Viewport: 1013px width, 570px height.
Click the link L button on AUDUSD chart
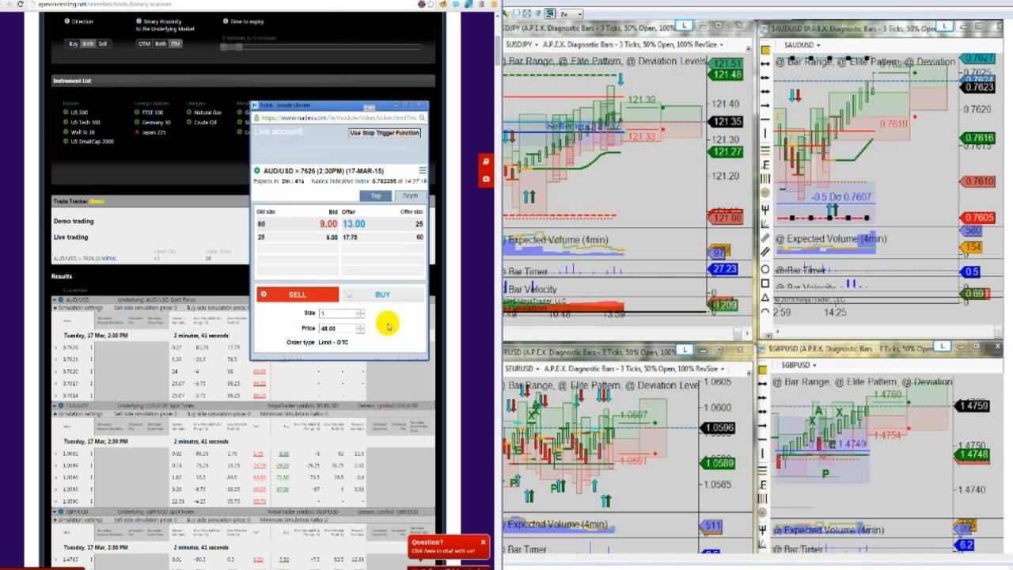[945, 26]
